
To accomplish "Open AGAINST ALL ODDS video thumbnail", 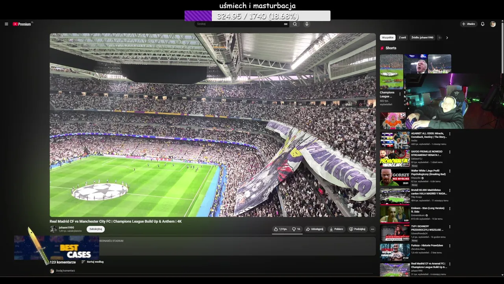I will click(395, 140).
